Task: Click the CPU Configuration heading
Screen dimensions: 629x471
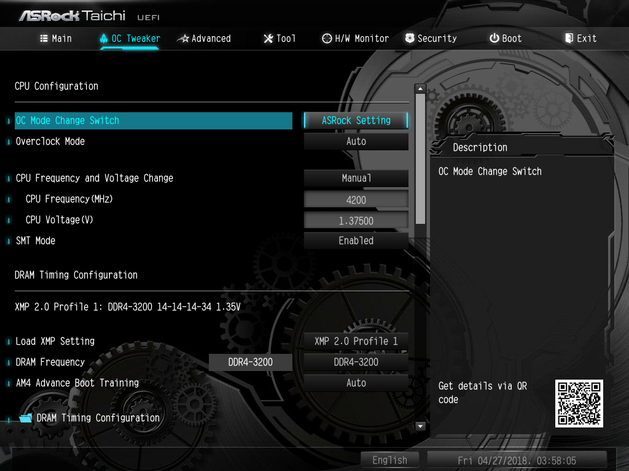Action: tap(57, 86)
